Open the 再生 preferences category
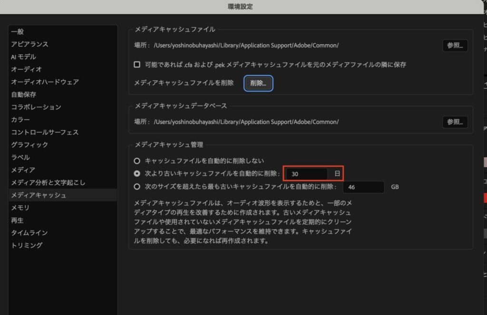The width and height of the screenshot is (487, 315). 18,220
